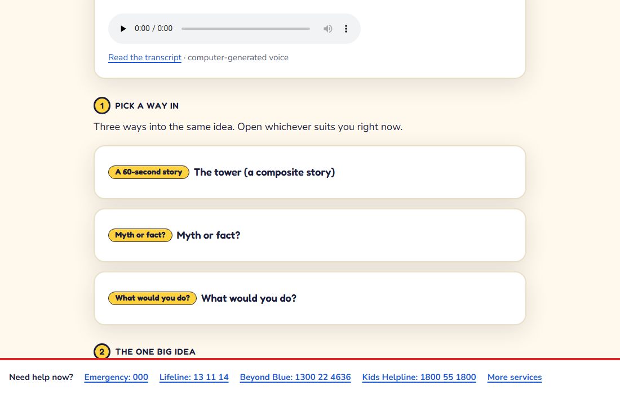Viewport: 620px width, 394px height.
Task: Click the Need help now? label
Action: 41,377
